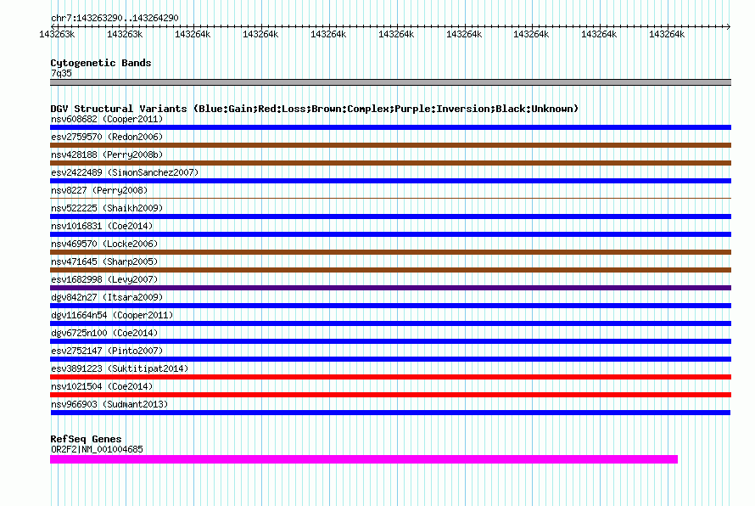Open variant dgv6725n100 (Coe2014) label
This screenshot has width=755, height=506.
(x=104, y=333)
